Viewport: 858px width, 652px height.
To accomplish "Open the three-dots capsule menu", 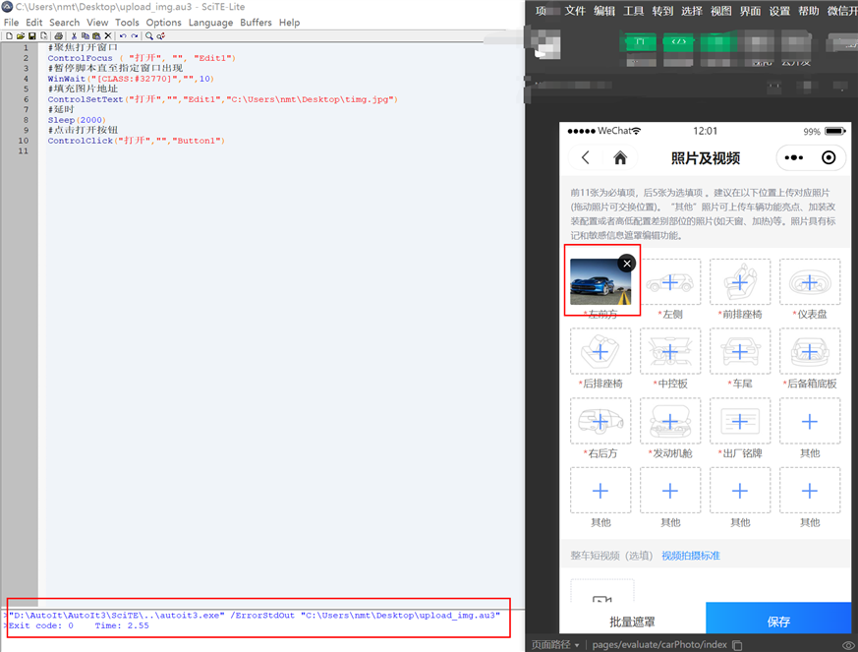I will (793, 157).
